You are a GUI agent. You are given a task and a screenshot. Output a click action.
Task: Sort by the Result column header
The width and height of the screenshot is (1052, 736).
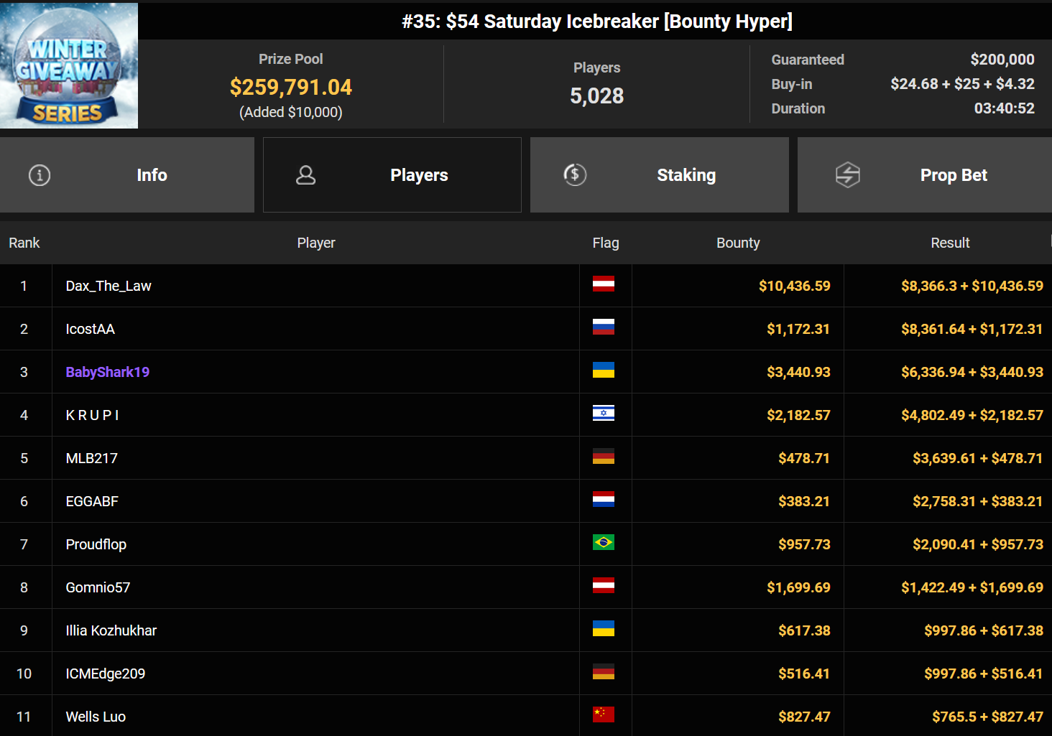coord(950,243)
